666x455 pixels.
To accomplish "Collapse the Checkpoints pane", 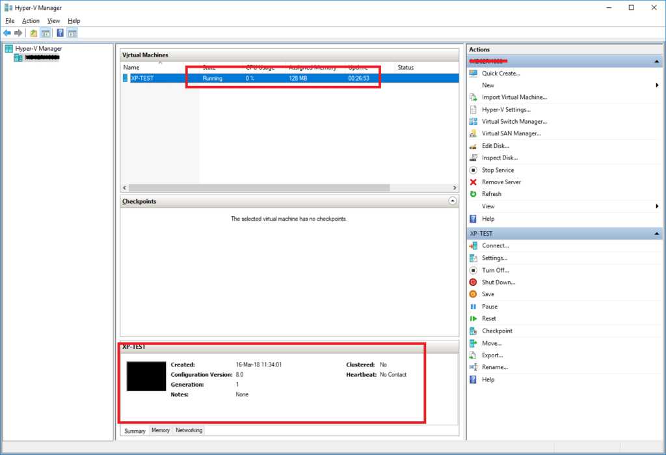I will pos(453,200).
